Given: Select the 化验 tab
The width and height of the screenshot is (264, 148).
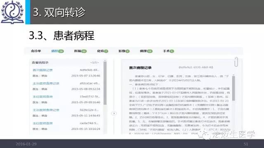Looking at the screenshot, I should point(102,51).
